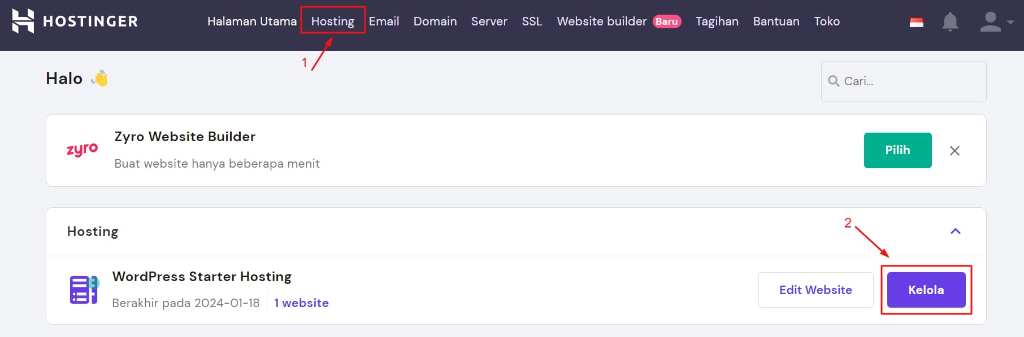
Task: Navigate to Halaman Utama
Action: 251,21
